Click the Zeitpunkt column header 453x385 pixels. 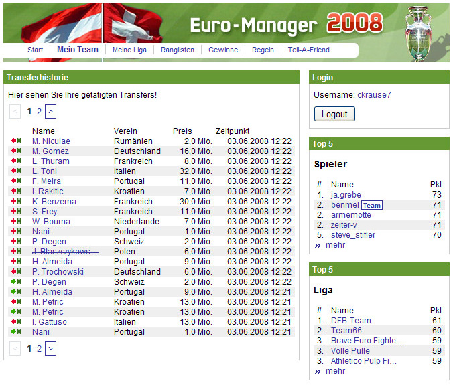click(x=233, y=131)
